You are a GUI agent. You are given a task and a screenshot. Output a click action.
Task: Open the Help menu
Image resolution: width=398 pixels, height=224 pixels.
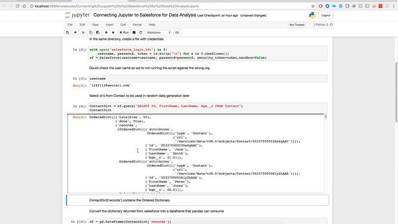(152, 25)
